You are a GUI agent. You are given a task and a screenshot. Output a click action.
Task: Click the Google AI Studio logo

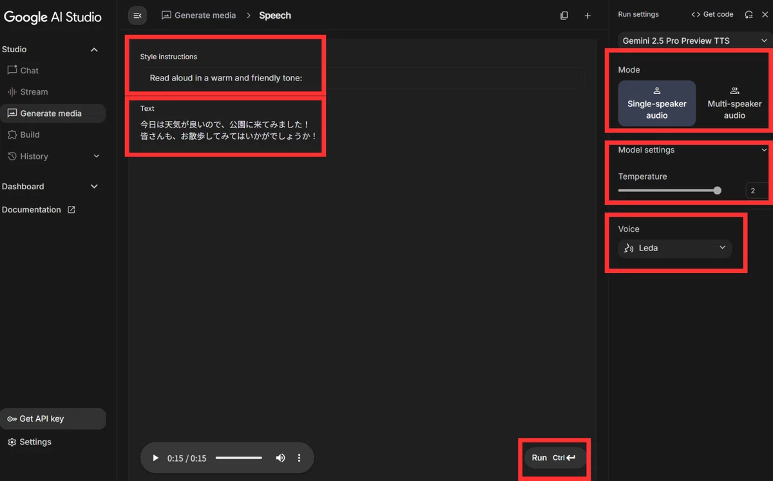[53, 17]
